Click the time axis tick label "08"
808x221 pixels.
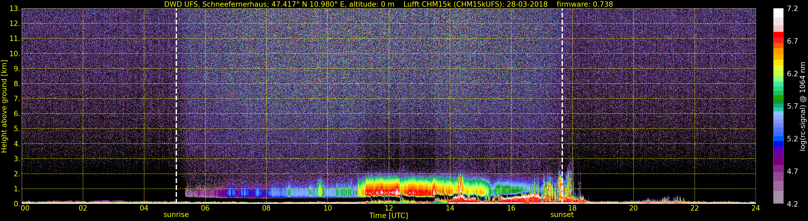coord(266,208)
